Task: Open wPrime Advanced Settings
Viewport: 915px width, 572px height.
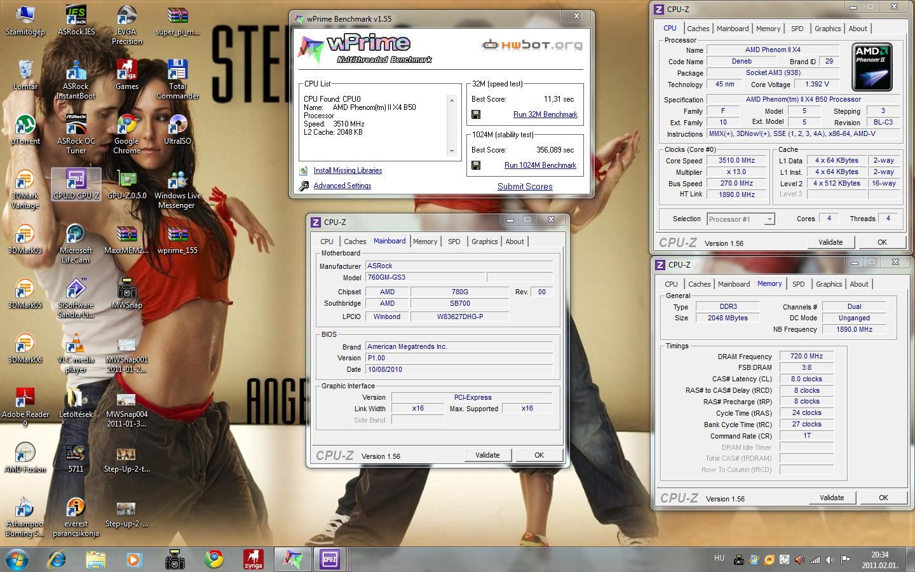Action: point(342,186)
